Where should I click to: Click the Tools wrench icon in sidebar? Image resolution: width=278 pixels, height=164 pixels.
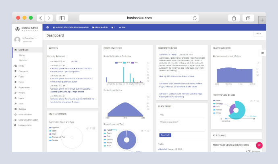coord(15,103)
